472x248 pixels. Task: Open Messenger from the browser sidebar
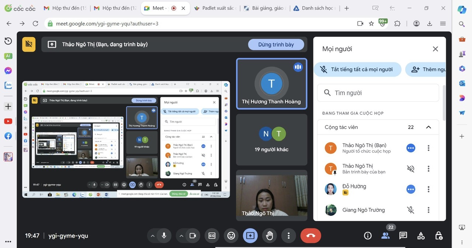pyautogui.click(x=8, y=71)
